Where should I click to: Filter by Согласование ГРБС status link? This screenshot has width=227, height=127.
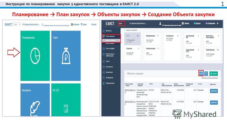(x=190, y=51)
